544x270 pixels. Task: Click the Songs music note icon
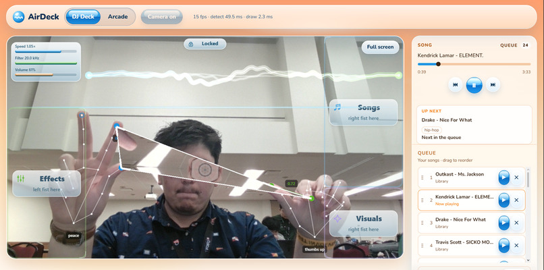pyautogui.click(x=337, y=107)
